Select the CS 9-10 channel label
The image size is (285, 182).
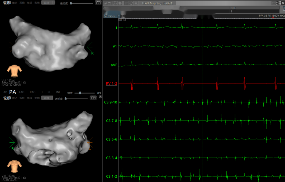pyautogui.click(x=111, y=102)
